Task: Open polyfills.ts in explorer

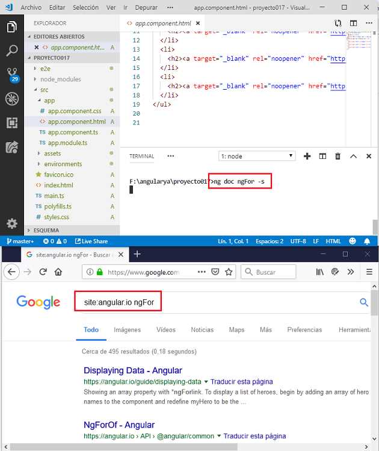Action: [58, 207]
